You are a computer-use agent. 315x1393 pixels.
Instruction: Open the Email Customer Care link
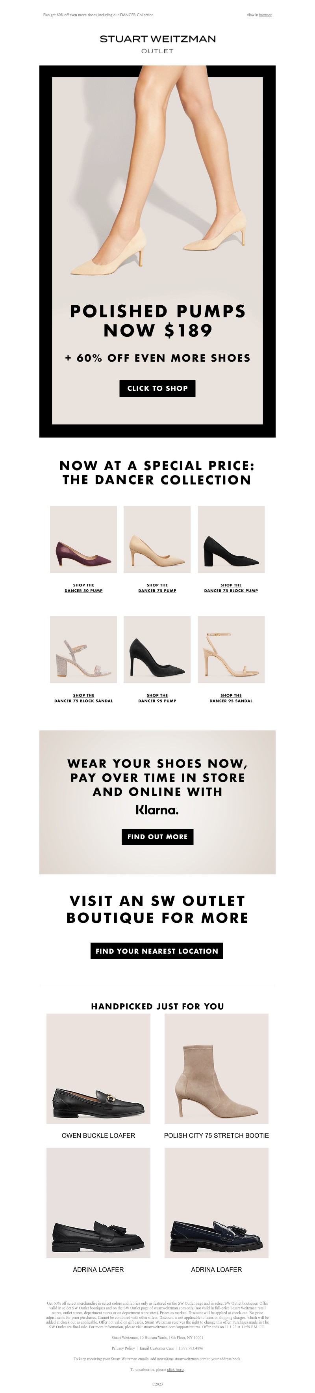coord(157,1348)
